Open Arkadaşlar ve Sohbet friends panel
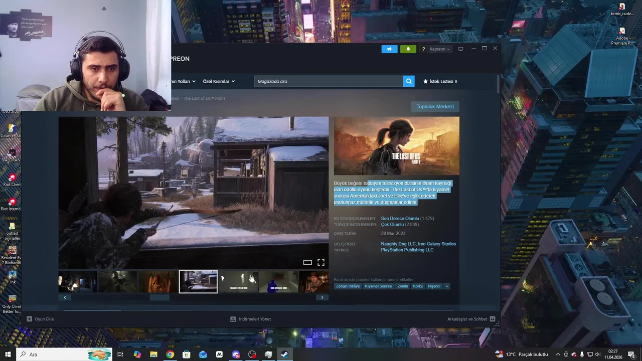This screenshot has height=361, width=642. 471,319
